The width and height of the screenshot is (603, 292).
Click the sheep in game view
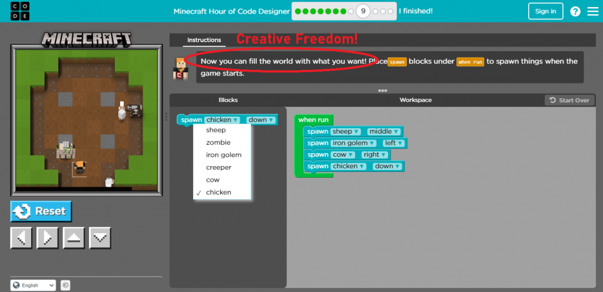[x=122, y=111]
